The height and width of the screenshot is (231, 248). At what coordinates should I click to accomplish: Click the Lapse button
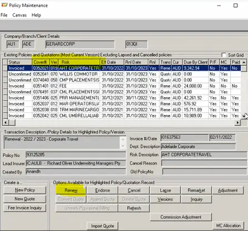pos(166,190)
